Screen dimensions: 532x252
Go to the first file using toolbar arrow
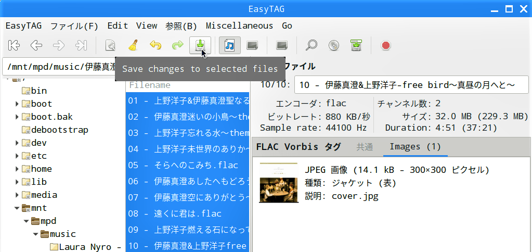14,45
